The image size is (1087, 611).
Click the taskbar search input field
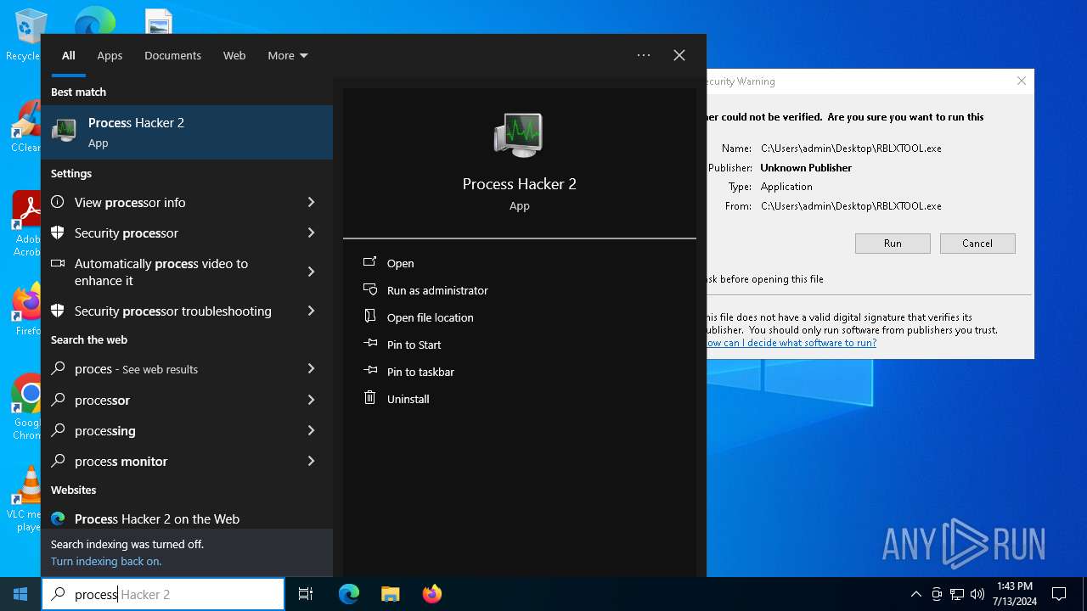point(163,594)
